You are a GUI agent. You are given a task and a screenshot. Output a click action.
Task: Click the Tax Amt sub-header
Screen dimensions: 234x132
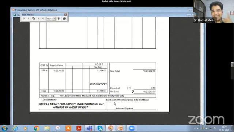pos(98,67)
